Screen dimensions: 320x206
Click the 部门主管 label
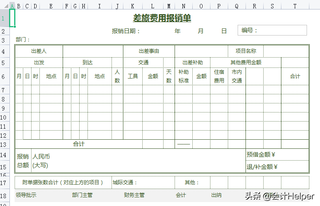coord(82,195)
